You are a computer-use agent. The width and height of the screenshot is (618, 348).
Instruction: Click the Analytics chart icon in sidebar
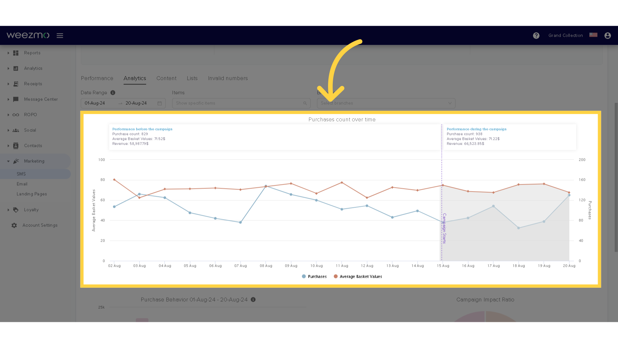pyautogui.click(x=16, y=68)
